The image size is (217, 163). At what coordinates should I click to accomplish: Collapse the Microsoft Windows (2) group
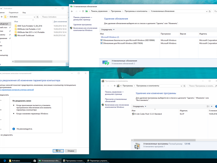[x=110, y=37]
